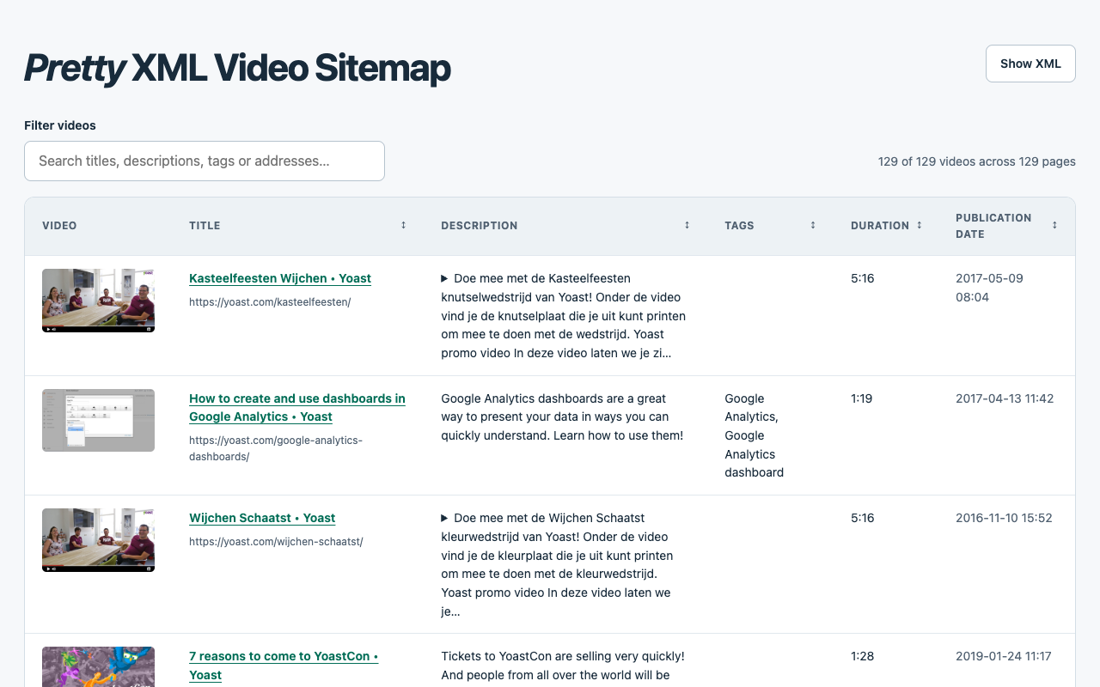Click date 2019-01-24 11:17
This screenshot has width=1100, height=687.
tap(1004, 656)
